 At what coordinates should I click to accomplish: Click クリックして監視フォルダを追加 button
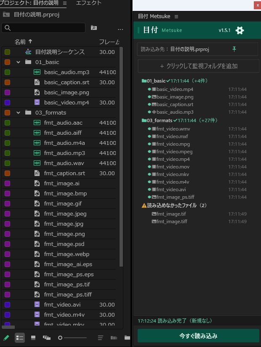coord(198,66)
